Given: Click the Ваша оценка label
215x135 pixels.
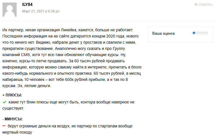Looking at the screenshot, I should pos(163,33).
